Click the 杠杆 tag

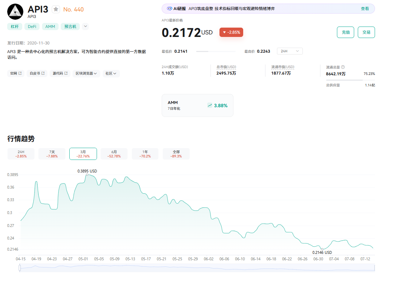coord(15,27)
